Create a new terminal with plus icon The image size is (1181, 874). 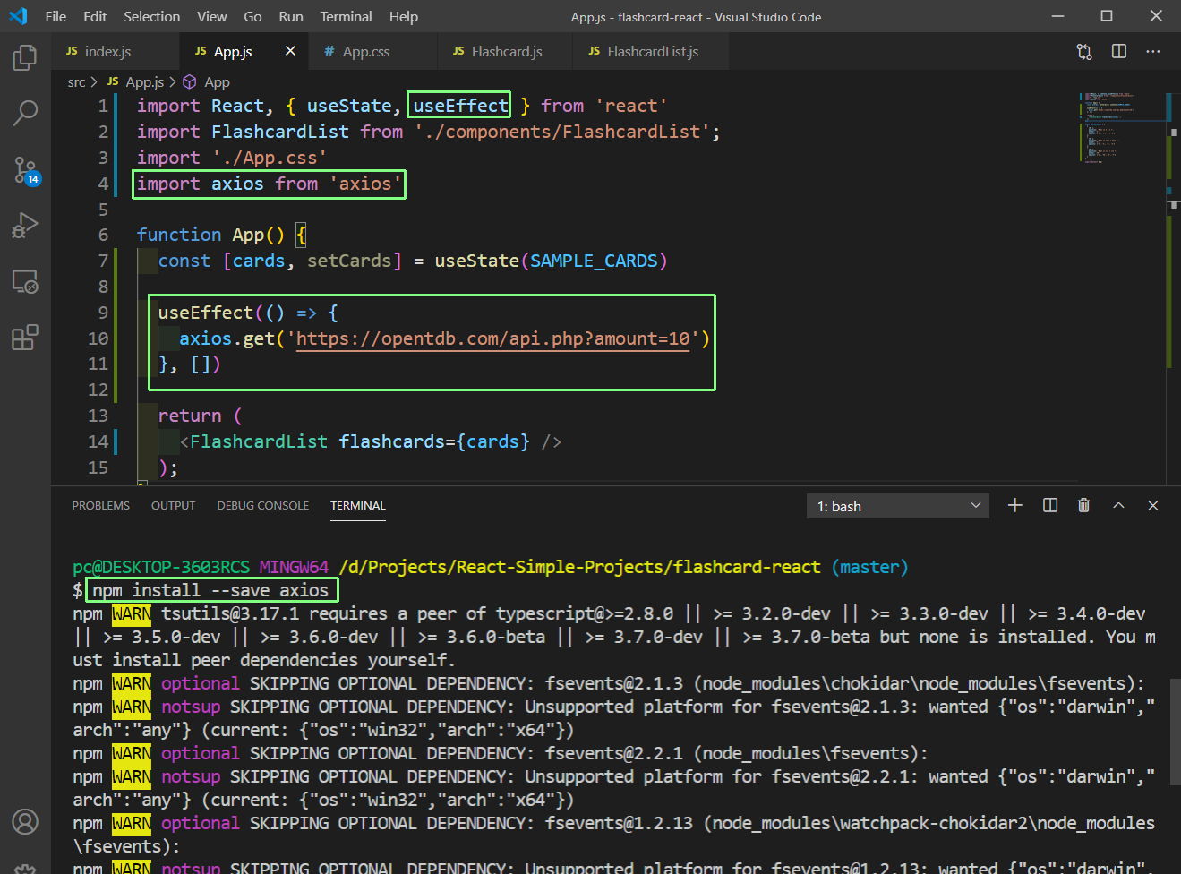point(1014,506)
